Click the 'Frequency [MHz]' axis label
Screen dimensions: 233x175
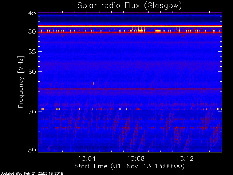[21, 82]
